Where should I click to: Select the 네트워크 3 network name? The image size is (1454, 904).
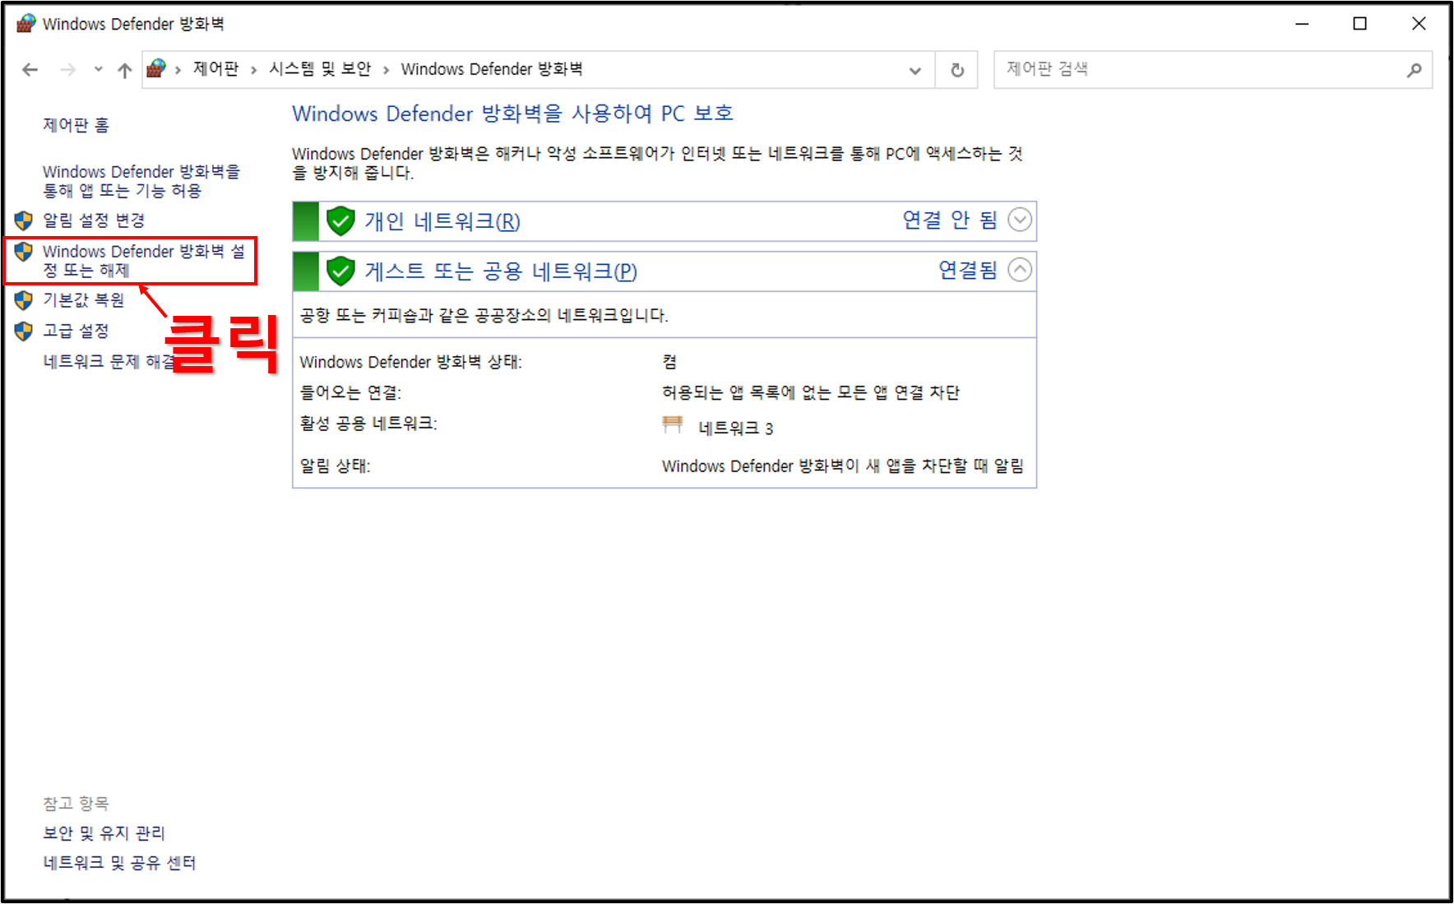736,429
